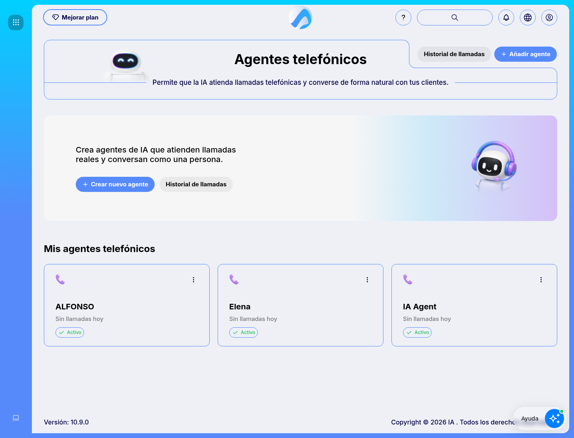Viewport: 574px width, 438px height.
Task: Click the 'Mis agentes telefónicos' heading
Action: tap(99, 249)
